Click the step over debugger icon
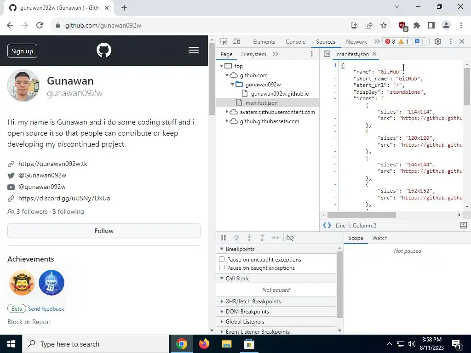The image size is (471, 353). (236, 238)
